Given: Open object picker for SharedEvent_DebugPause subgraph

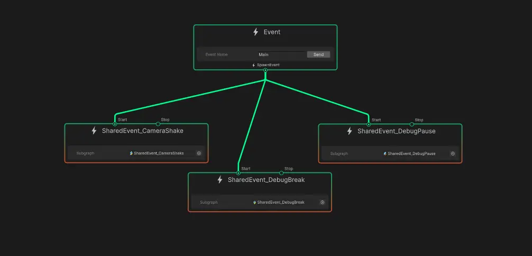Looking at the screenshot, I should tap(453, 153).
